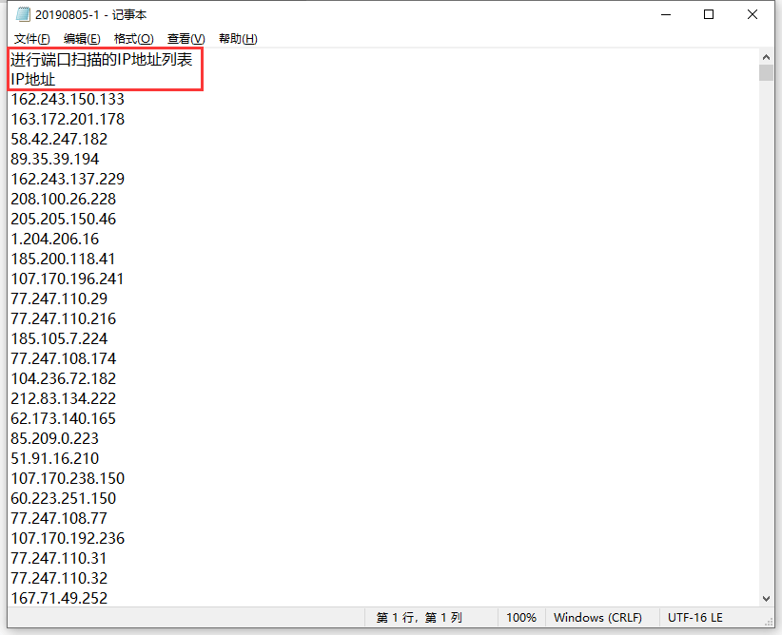Place cursor on the line 167.71.49.252
The image size is (782, 635).
pos(59,598)
